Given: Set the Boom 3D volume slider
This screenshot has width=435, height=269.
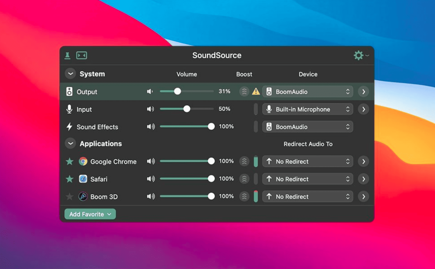Looking at the screenshot, I should pos(187,196).
